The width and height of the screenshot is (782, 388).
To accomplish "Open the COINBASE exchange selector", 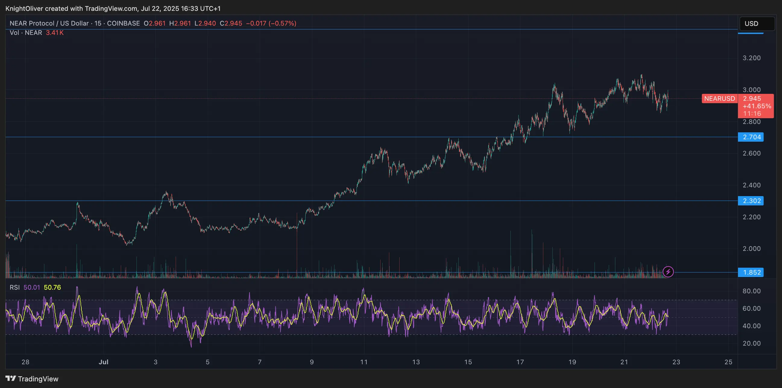I will [123, 23].
